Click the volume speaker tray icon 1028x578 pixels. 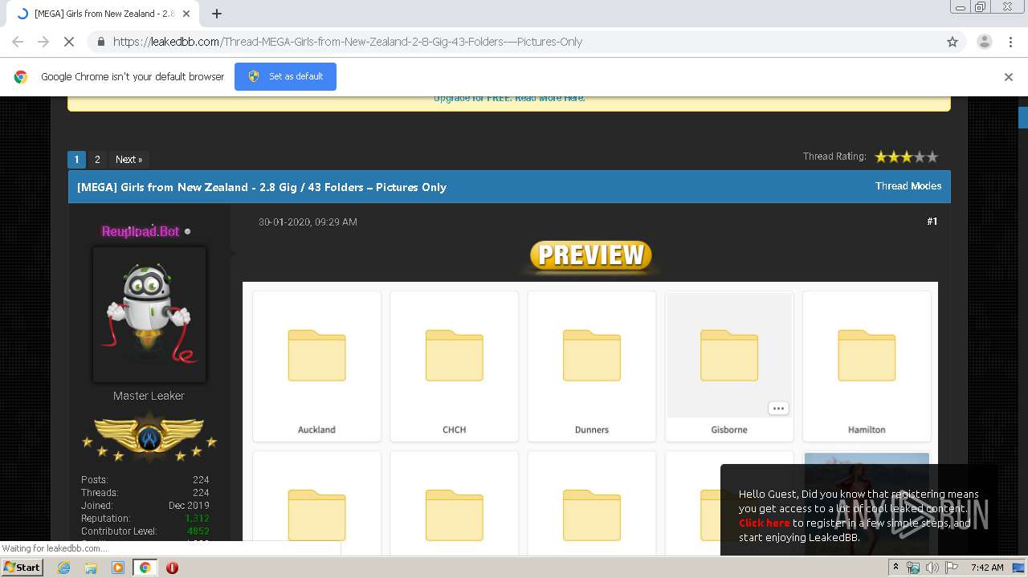[932, 568]
